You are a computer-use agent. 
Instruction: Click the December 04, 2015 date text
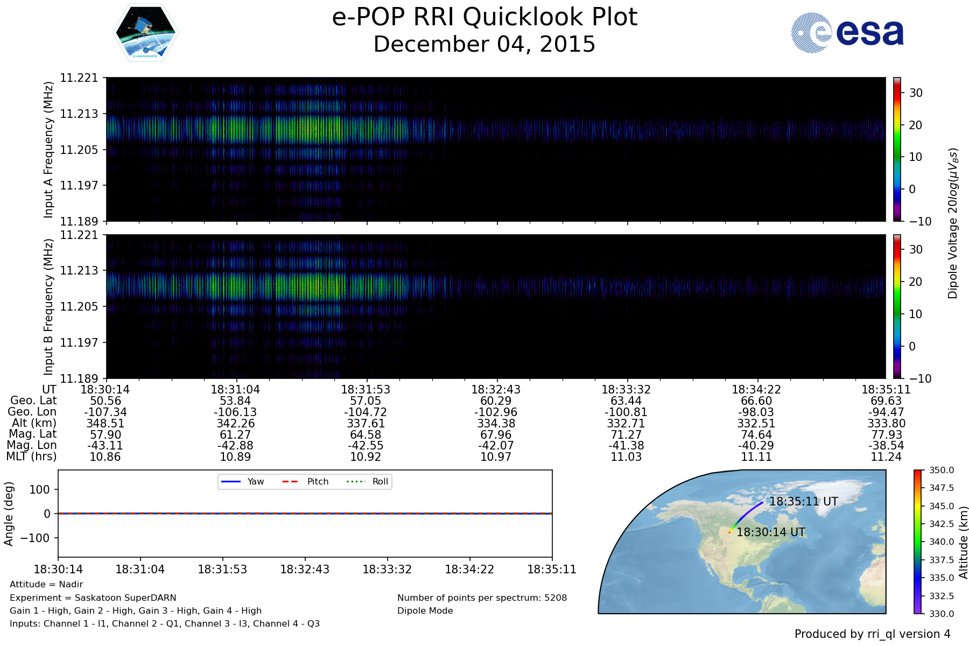pyautogui.click(x=484, y=44)
